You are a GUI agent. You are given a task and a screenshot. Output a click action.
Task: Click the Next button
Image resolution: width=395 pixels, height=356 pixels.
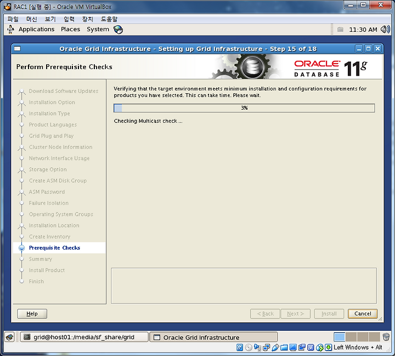click(296, 314)
